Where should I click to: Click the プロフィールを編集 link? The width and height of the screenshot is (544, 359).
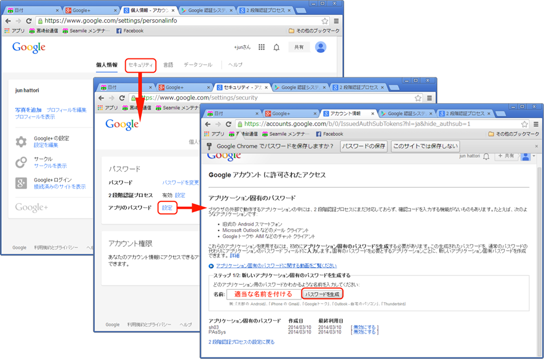(x=66, y=109)
